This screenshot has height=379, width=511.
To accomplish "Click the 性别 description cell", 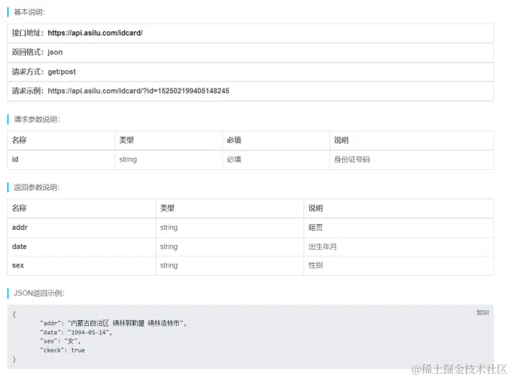I will pyautogui.click(x=399, y=265).
